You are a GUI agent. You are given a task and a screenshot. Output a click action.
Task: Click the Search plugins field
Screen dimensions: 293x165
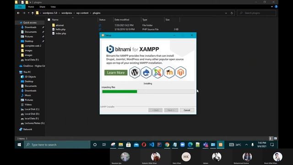(256, 13)
